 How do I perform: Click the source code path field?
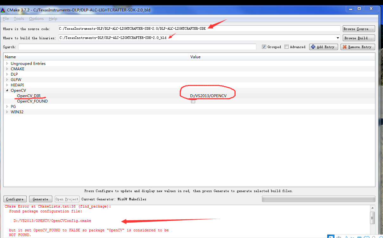(199, 29)
